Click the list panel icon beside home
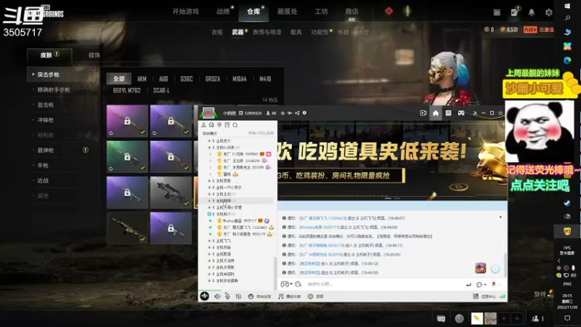This screenshot has width=581, height=327. click(x=448, y=113)
